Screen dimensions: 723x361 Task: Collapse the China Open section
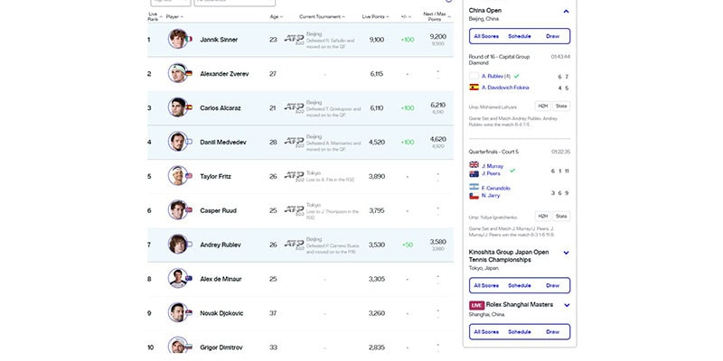point(566,11)
